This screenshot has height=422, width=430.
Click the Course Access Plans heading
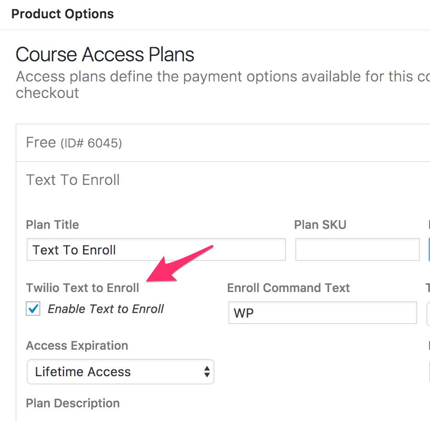tap(105, 54)
